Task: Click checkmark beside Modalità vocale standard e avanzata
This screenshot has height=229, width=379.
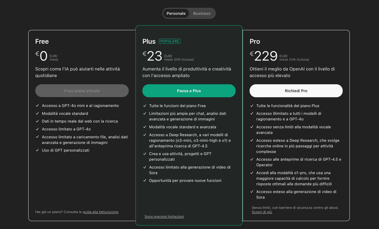Action: (145, 127)
